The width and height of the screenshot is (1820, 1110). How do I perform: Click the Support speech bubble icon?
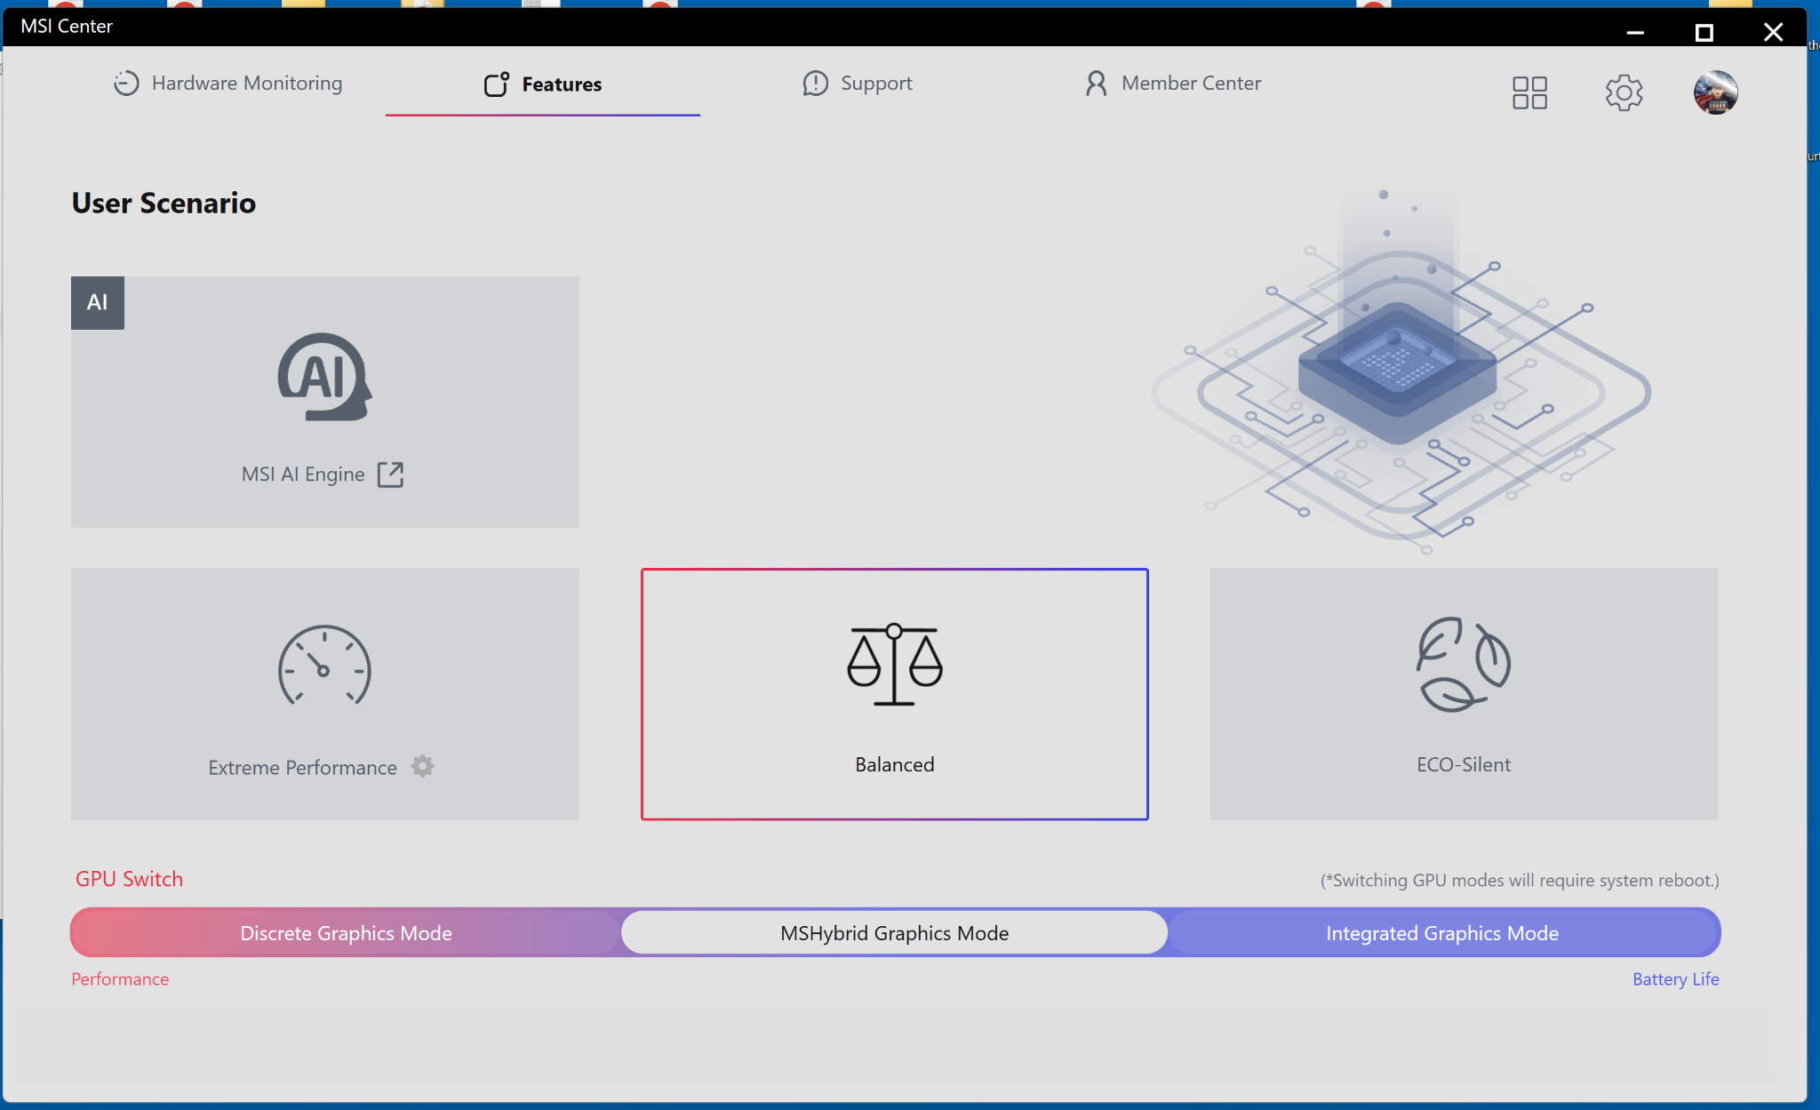pyautogui.click(x=815, y=84)
